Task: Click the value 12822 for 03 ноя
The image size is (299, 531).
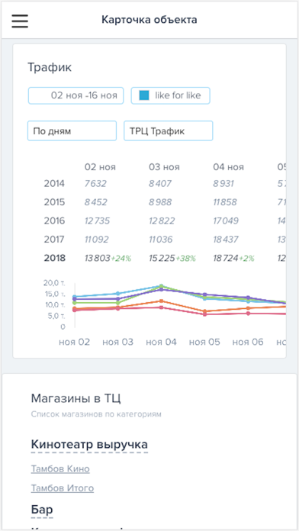Action: pyautogui.click(x=162, y=221)
